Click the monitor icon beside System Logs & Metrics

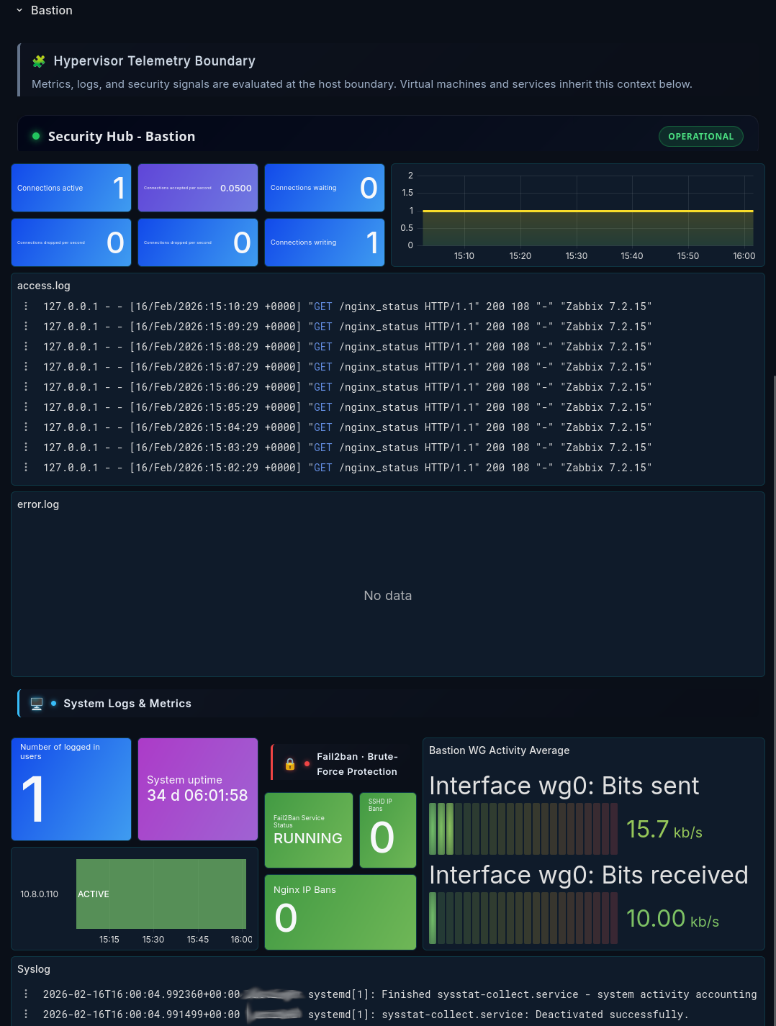click(37, 704)
